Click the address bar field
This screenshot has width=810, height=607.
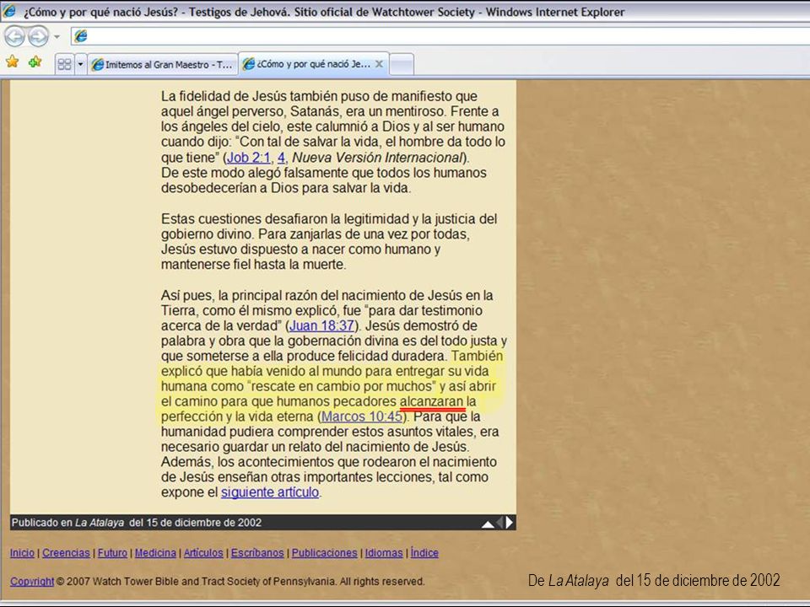[x=440, y=36]
